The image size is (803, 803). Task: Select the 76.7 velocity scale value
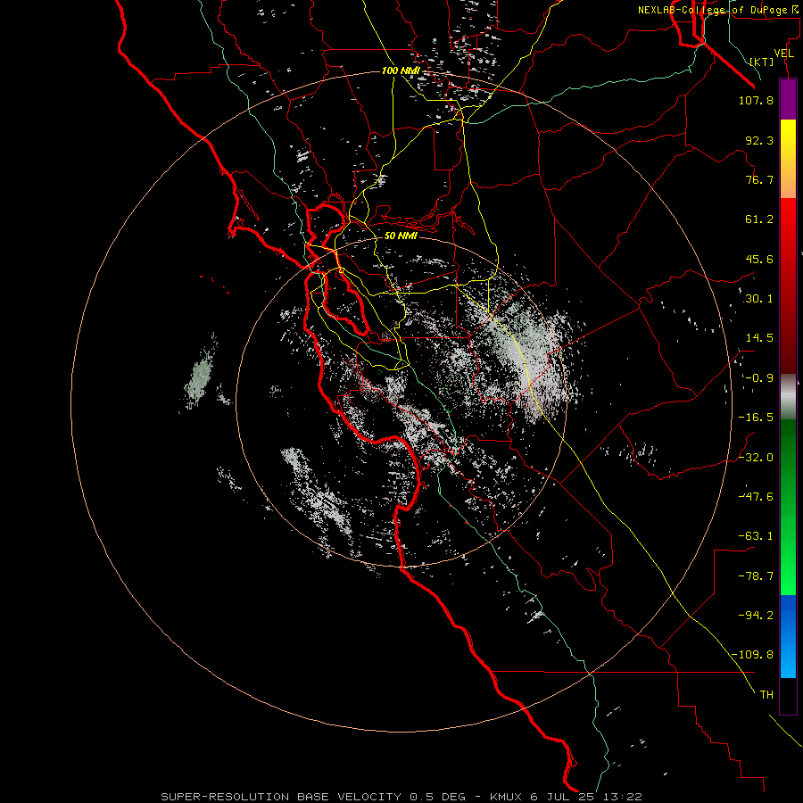759,179
